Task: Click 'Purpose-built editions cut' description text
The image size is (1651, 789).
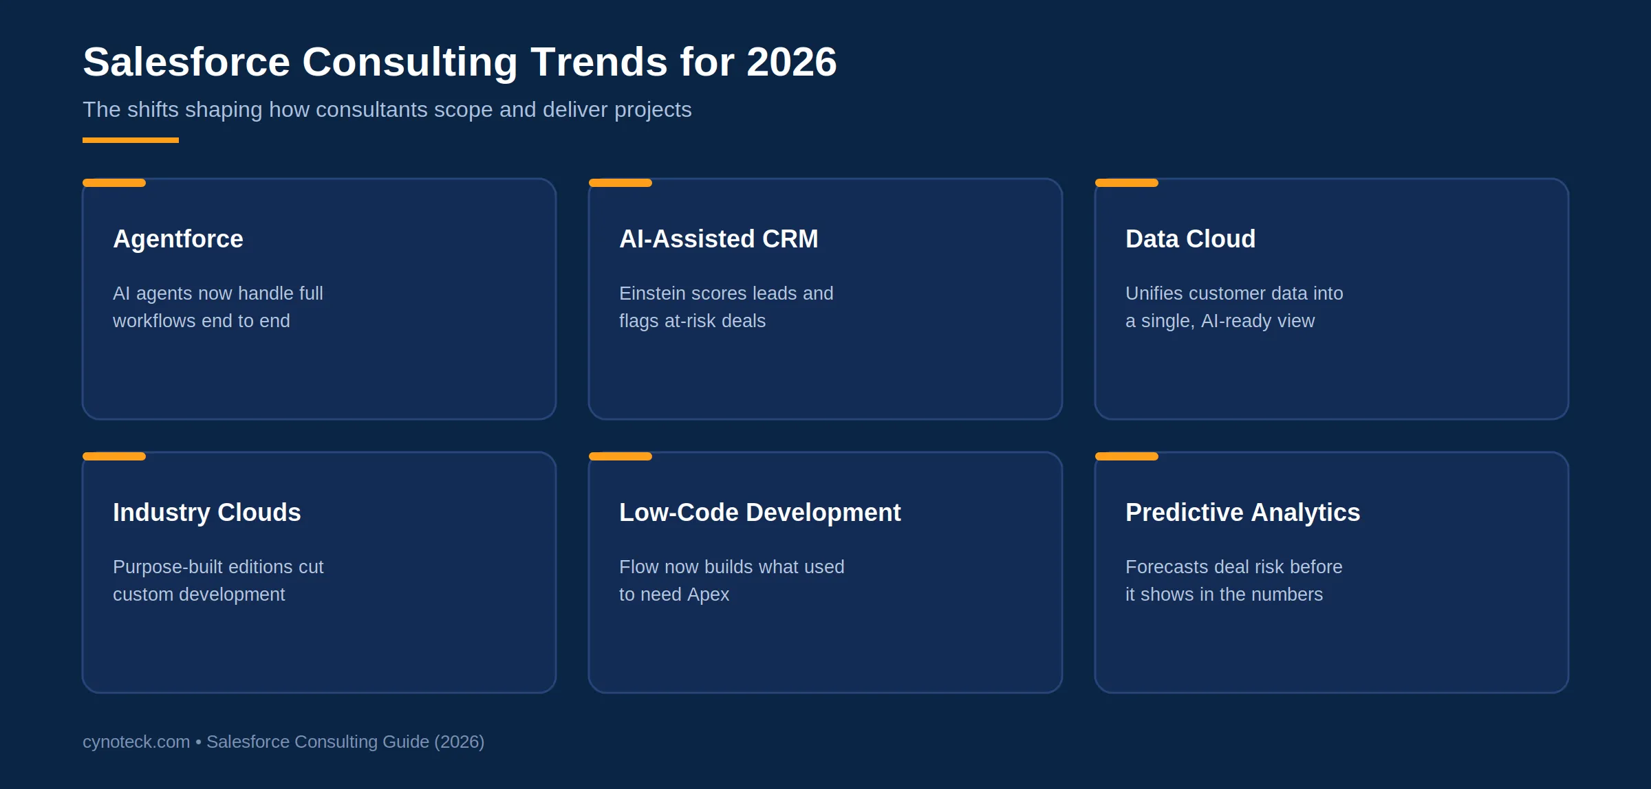Action: (x=218, y=581)
